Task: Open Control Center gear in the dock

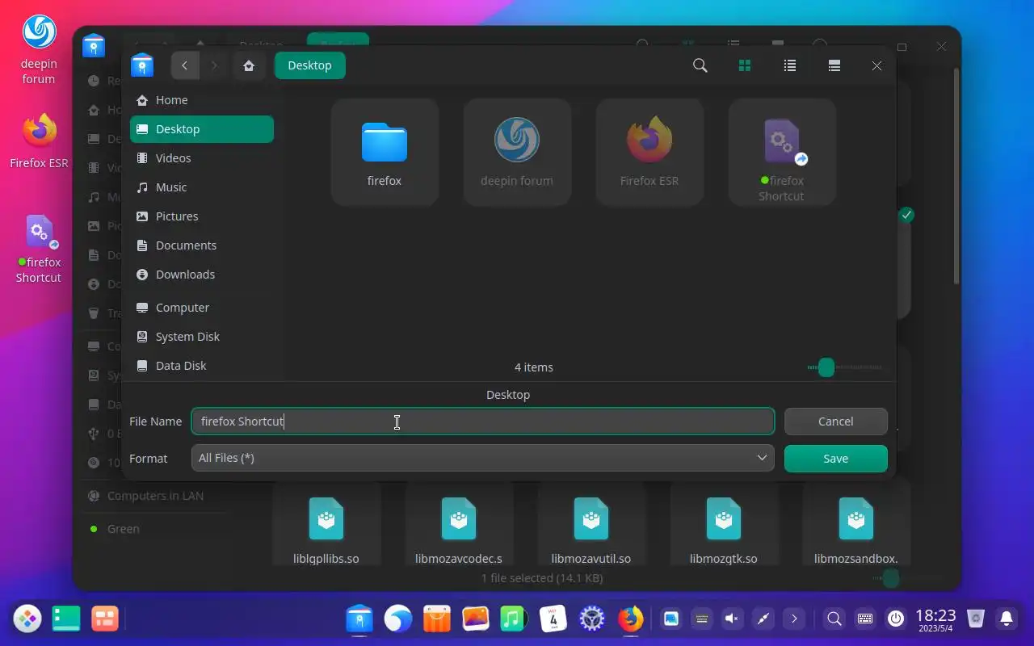Action: [592, 619]
